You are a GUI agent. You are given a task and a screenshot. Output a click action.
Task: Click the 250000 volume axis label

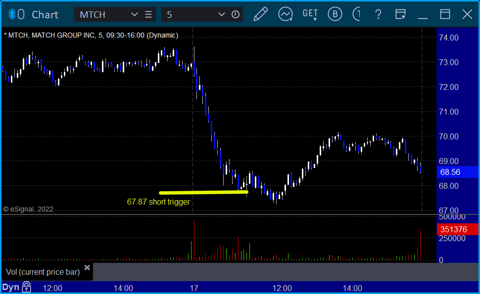[452, 238]
